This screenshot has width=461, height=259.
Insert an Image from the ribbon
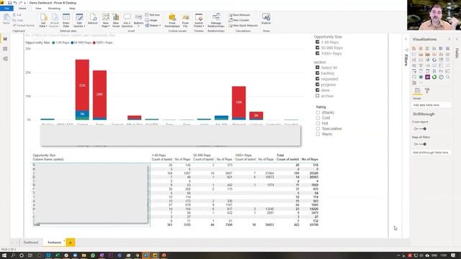point(151,20)
